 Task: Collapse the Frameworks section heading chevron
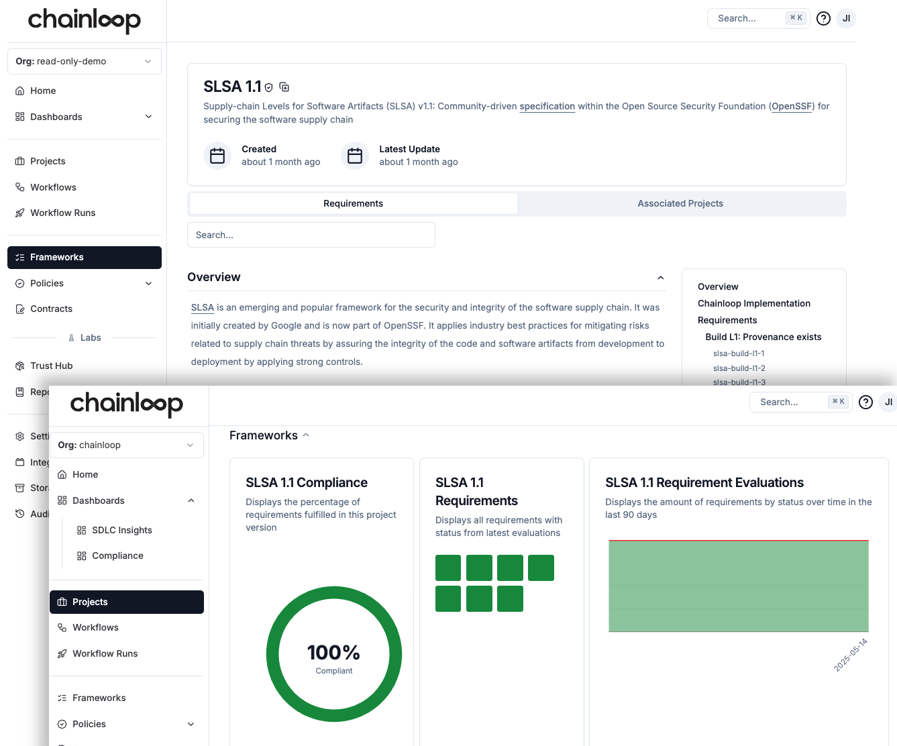tap(306, 435)
